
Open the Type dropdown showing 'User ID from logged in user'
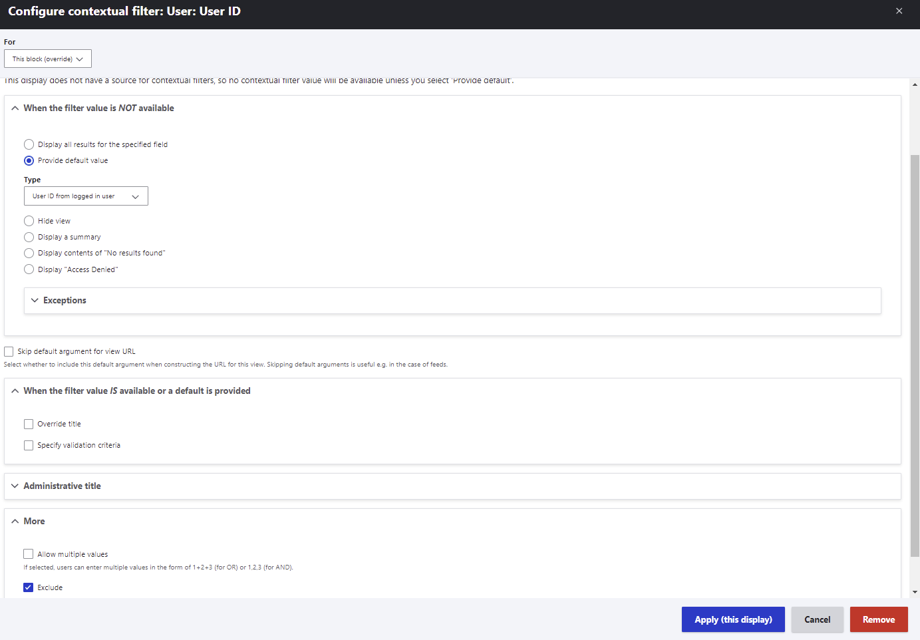[86, 196]
